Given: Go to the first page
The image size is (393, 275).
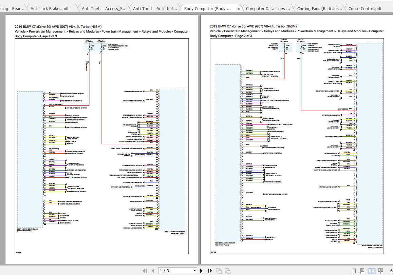Looking at the screenshot, I should point(145,271).
